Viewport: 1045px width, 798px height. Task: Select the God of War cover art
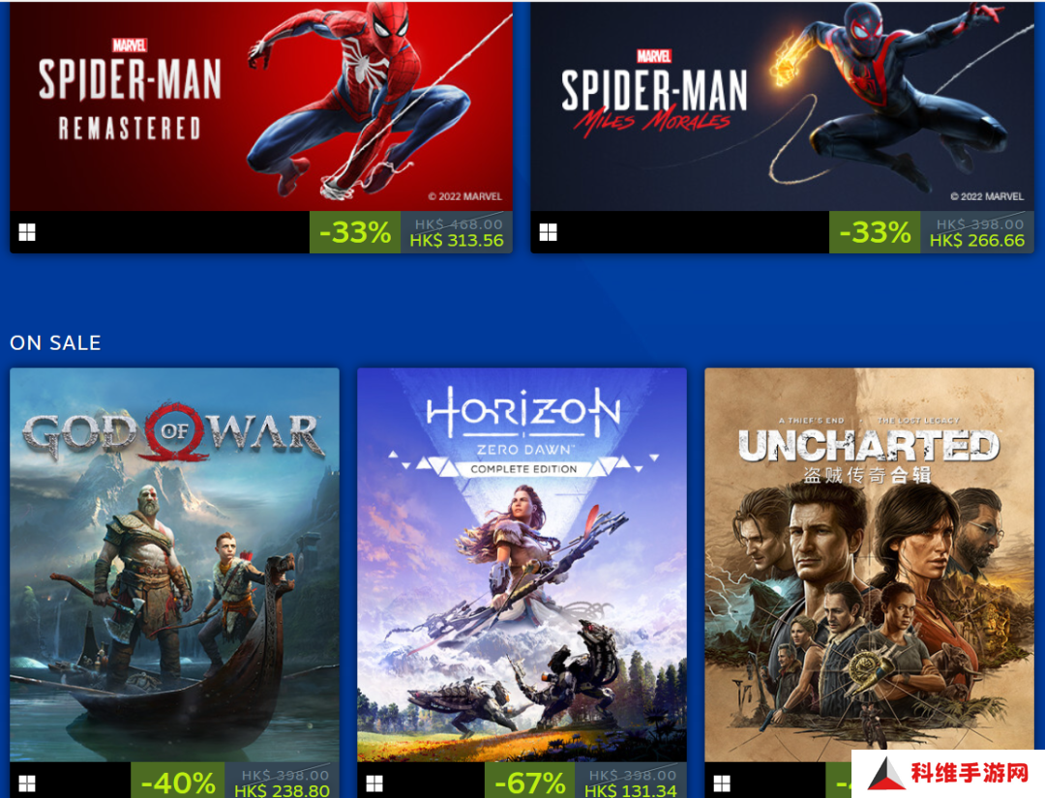pos(174,565)
